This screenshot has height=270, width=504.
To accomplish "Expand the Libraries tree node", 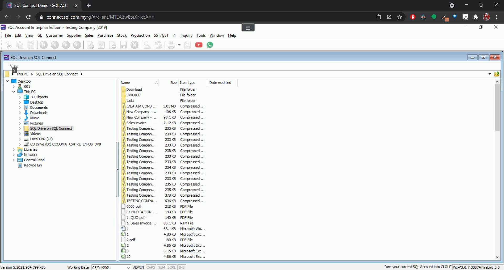I will 14,149.
